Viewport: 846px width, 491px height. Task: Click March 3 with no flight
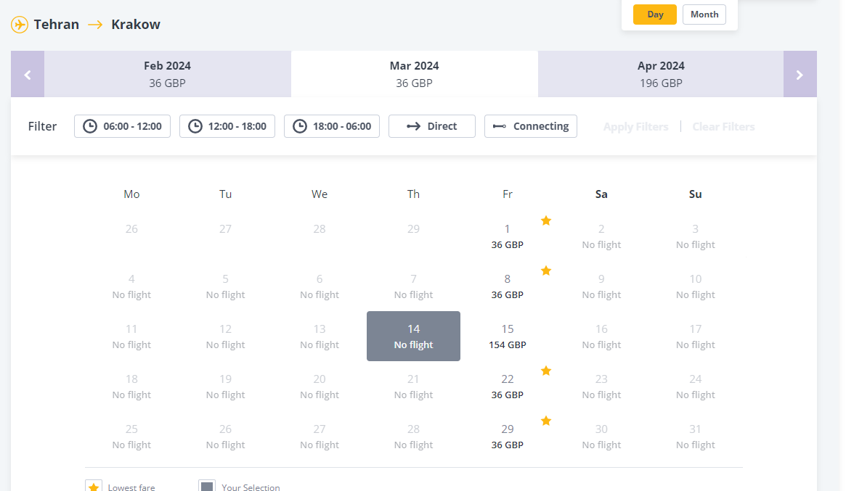coord(696,236)
